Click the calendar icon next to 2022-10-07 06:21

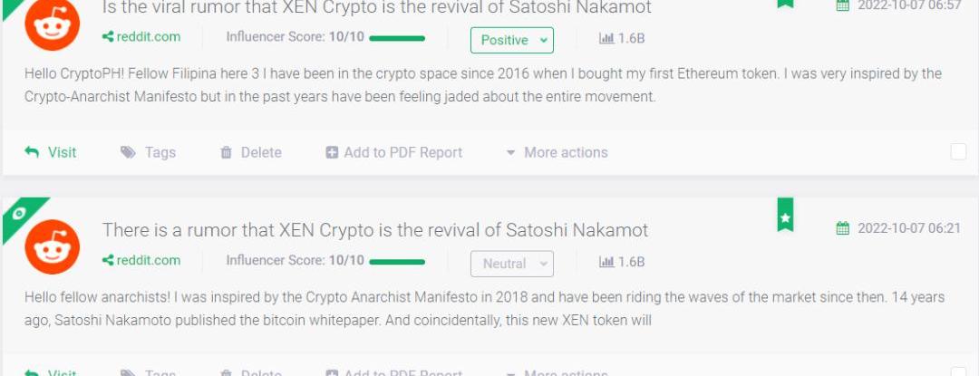coord(842,228)
